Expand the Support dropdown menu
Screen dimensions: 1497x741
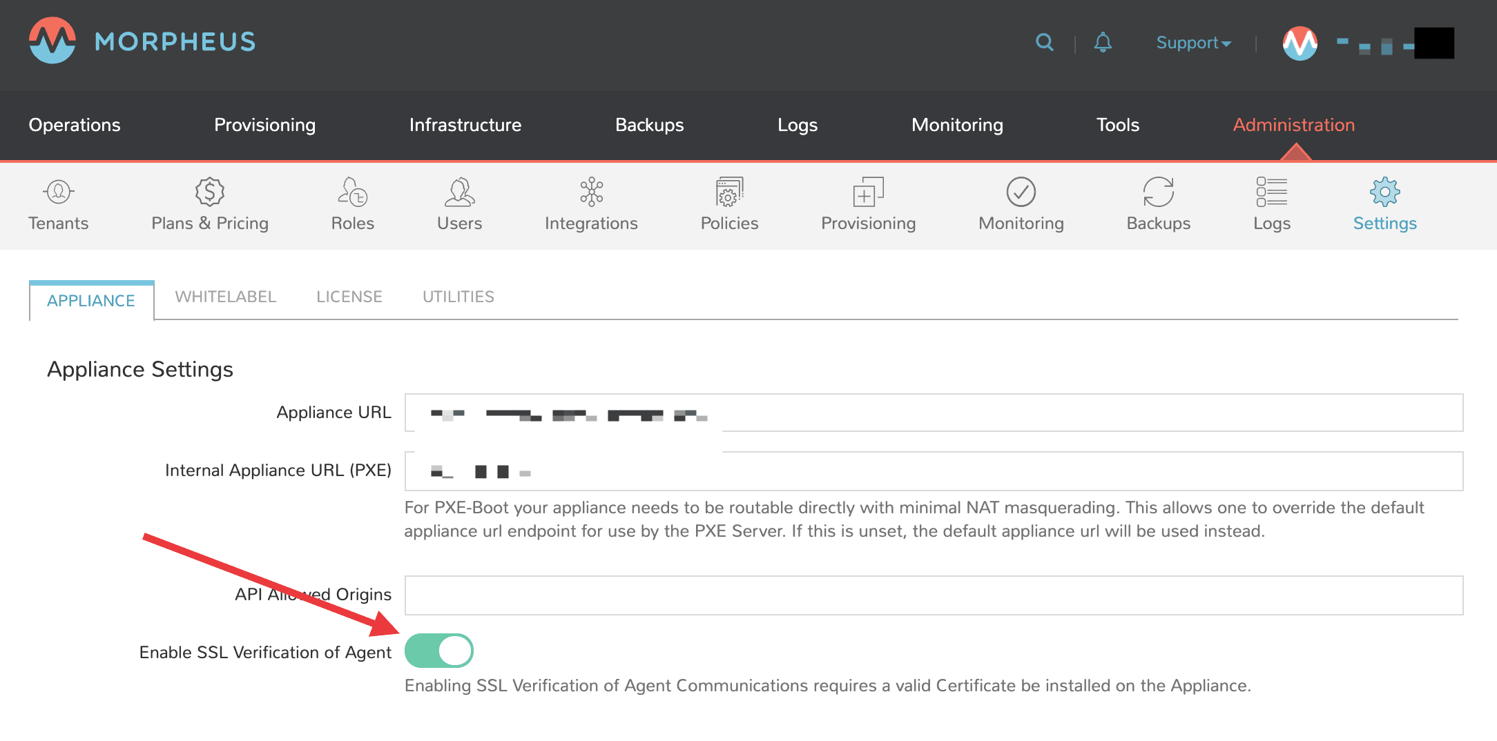1193,43
